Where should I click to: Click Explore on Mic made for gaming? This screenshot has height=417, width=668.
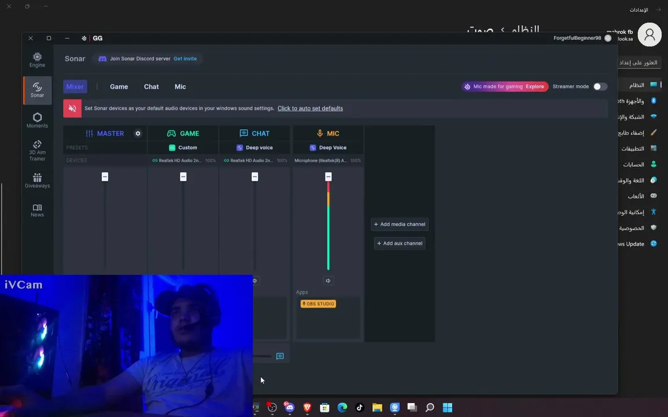535,86
